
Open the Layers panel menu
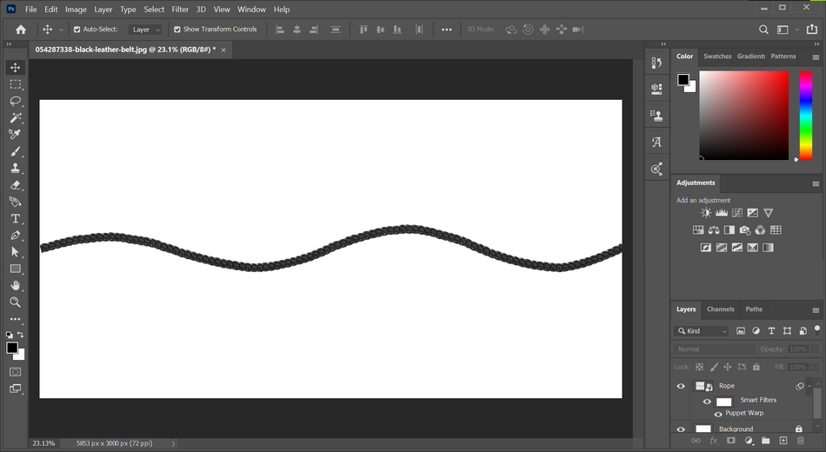[x=816, y=309]
